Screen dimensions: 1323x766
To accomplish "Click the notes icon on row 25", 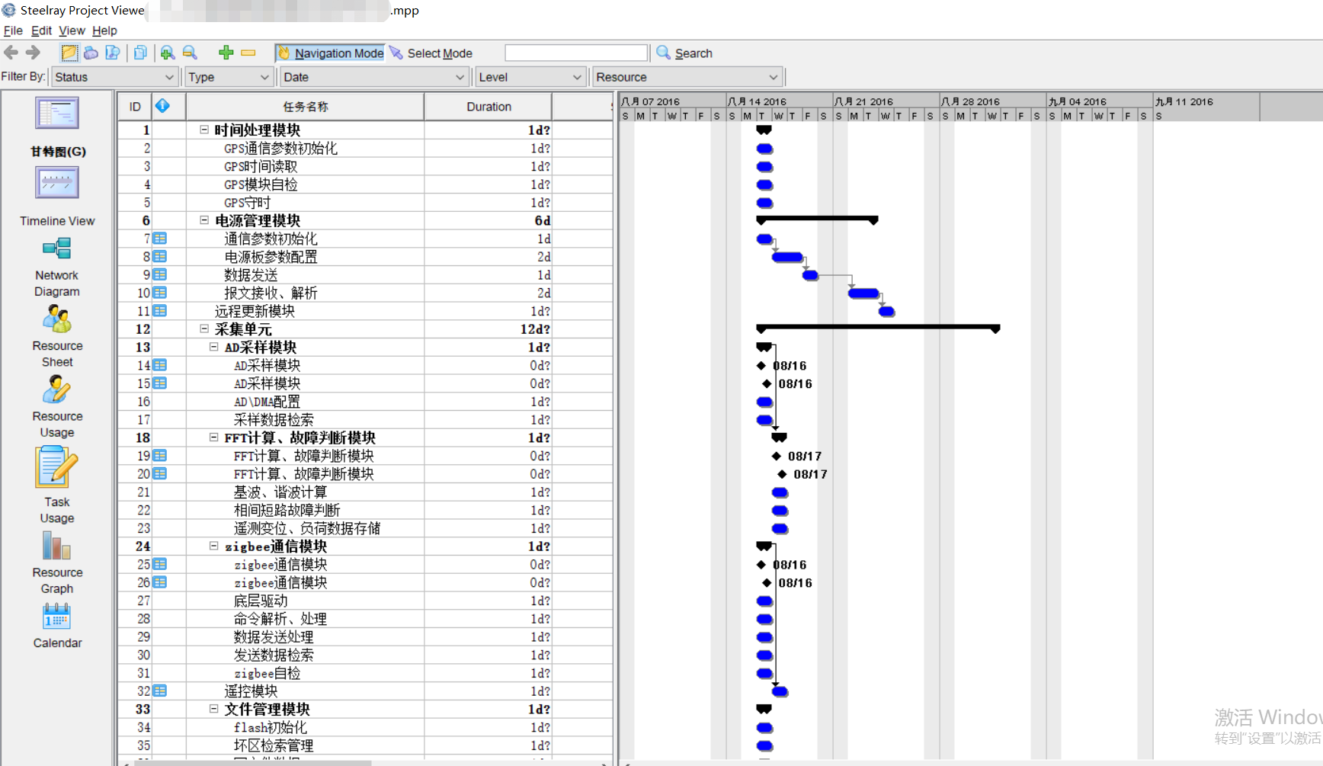I will (x=160, y=565).
